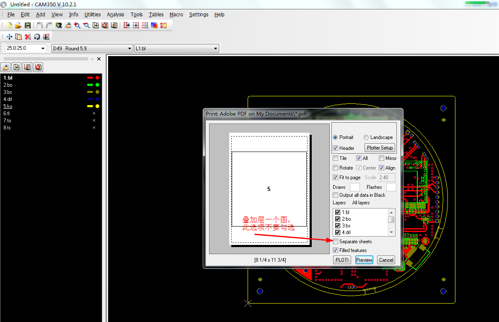Select the Landscape orientation radio button
This screenshot has width=499, height=322.
tap(366, 137)
